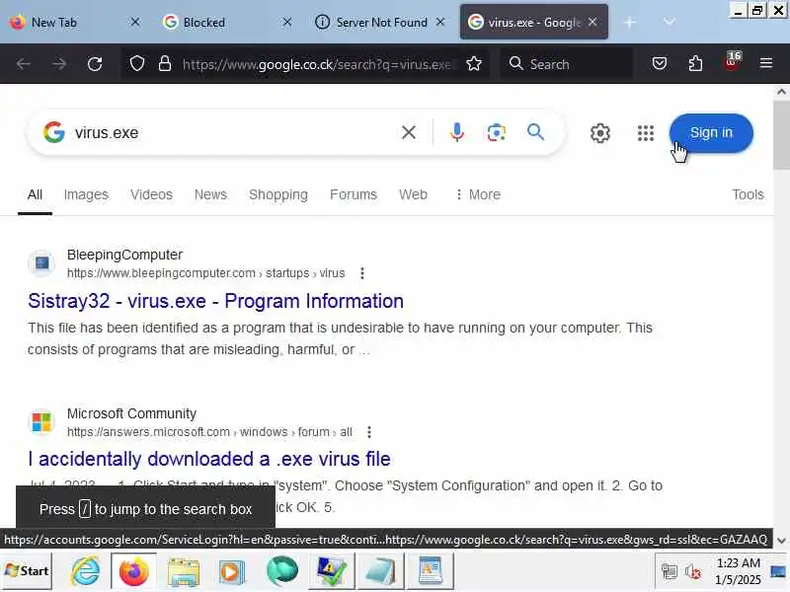Screen dimensions: 790x592
Task: Bookmark this page with the star icon
Action: [474, 64]
